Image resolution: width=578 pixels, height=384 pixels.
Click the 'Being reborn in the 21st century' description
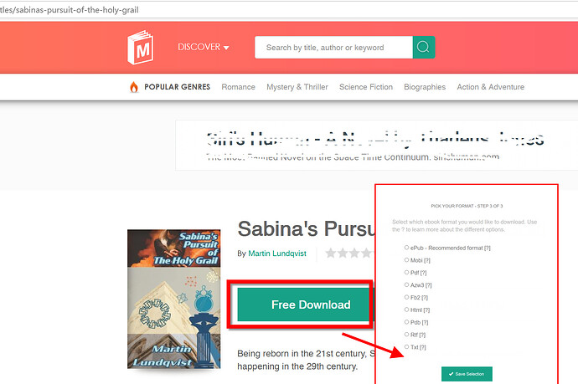[x=306, y=360]
